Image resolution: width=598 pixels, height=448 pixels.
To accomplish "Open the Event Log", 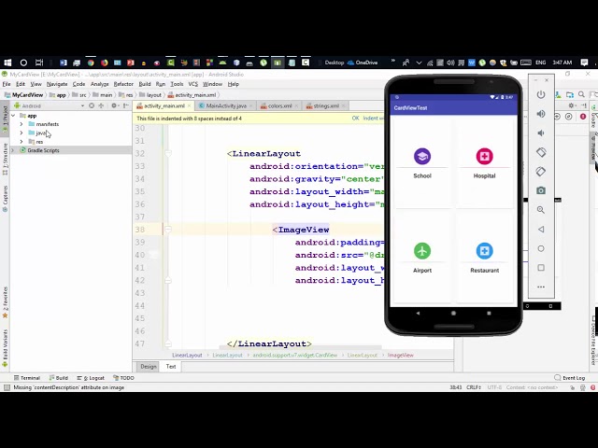I will 569,378.
